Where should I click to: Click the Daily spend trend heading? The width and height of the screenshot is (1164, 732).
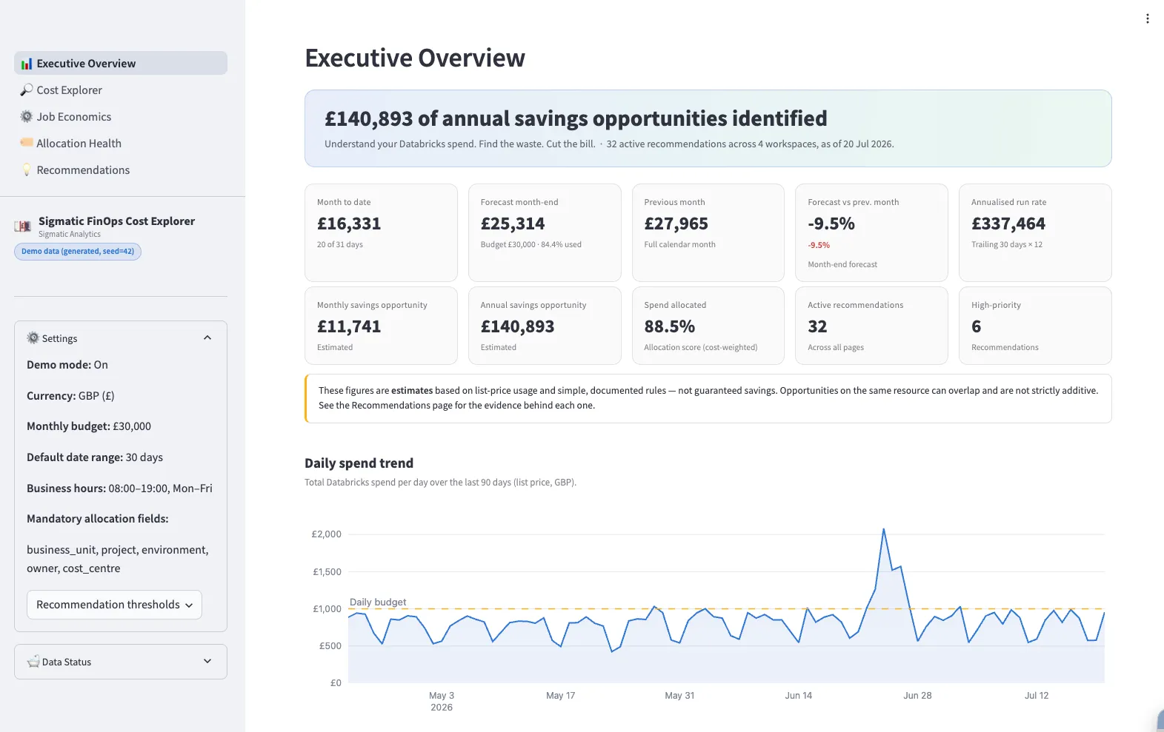pos(359,463)
